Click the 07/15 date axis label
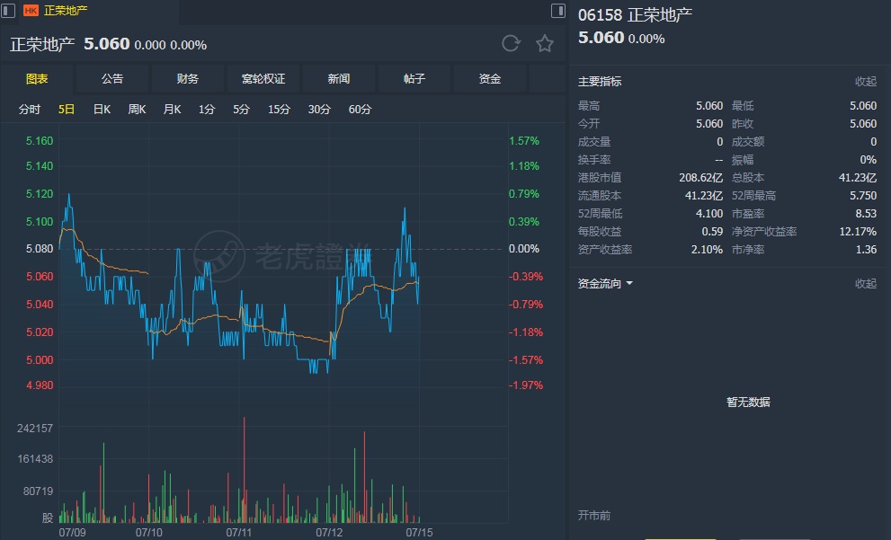This screenshot has height=540, width=891. coord(419,533)
